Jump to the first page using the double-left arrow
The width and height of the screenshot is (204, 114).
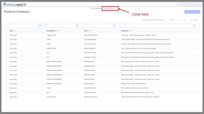point(165,20)
